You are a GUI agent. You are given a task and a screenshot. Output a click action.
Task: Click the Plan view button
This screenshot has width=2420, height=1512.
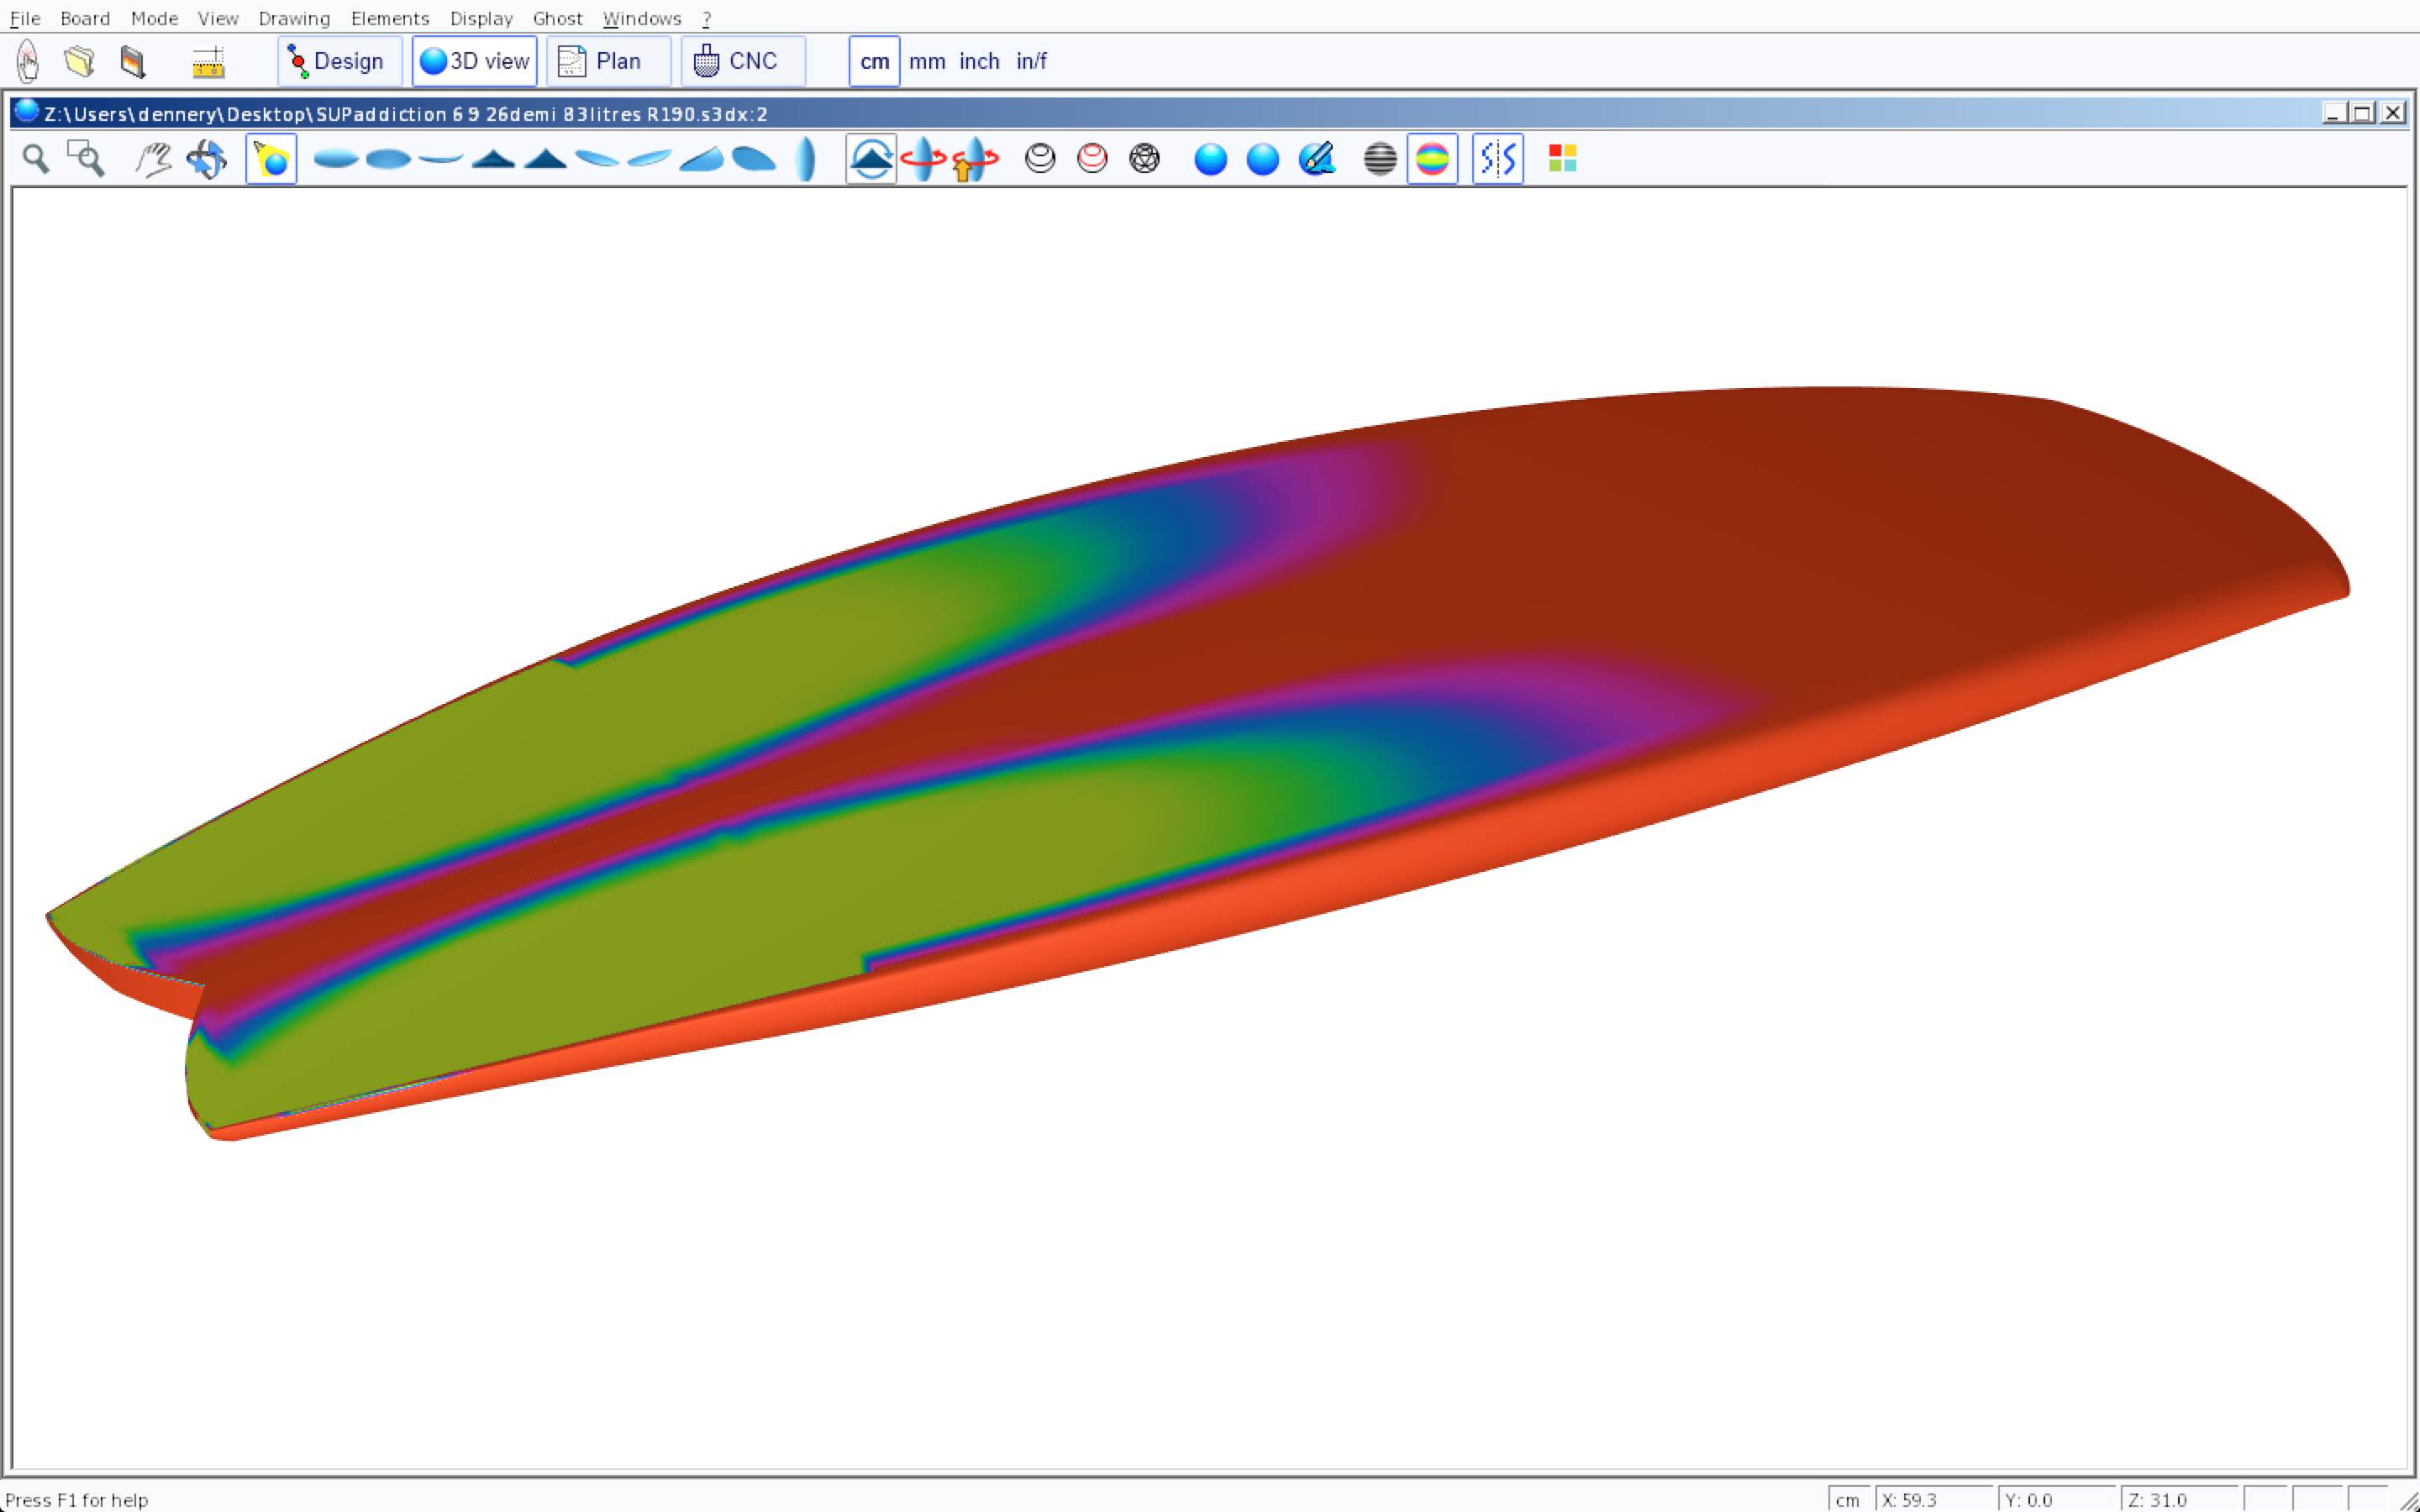[607, 62]
